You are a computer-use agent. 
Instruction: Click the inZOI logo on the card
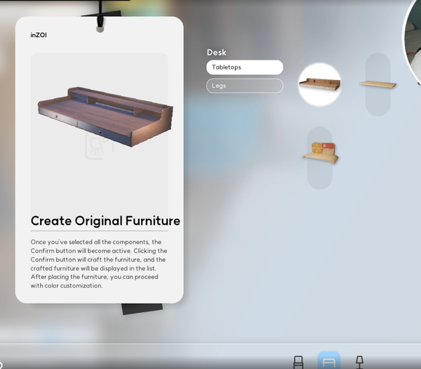click(39, 35)
